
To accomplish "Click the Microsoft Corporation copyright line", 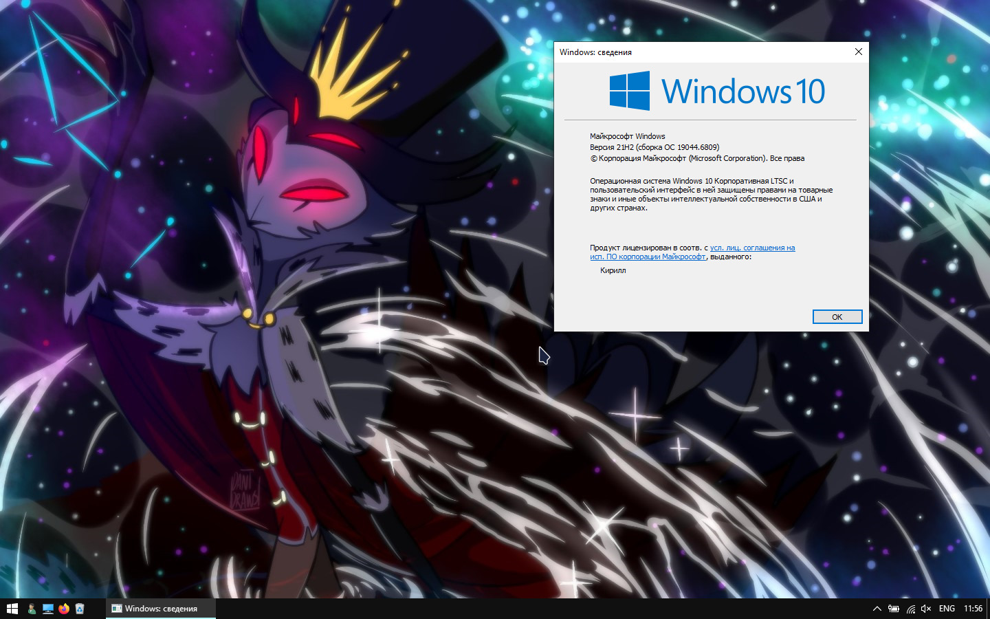I will [x=697, y=158].
